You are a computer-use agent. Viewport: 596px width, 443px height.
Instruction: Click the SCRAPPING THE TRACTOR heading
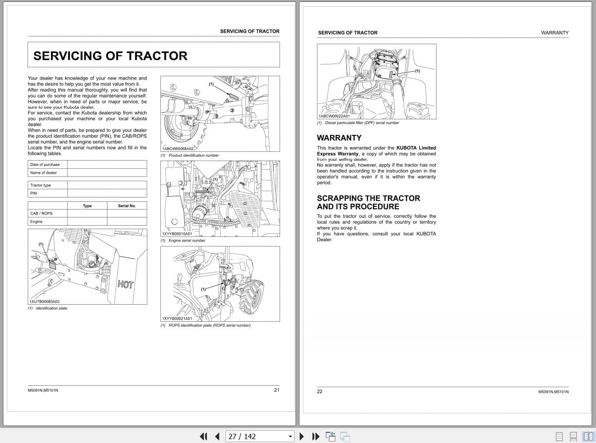click(x=368, y=198)
